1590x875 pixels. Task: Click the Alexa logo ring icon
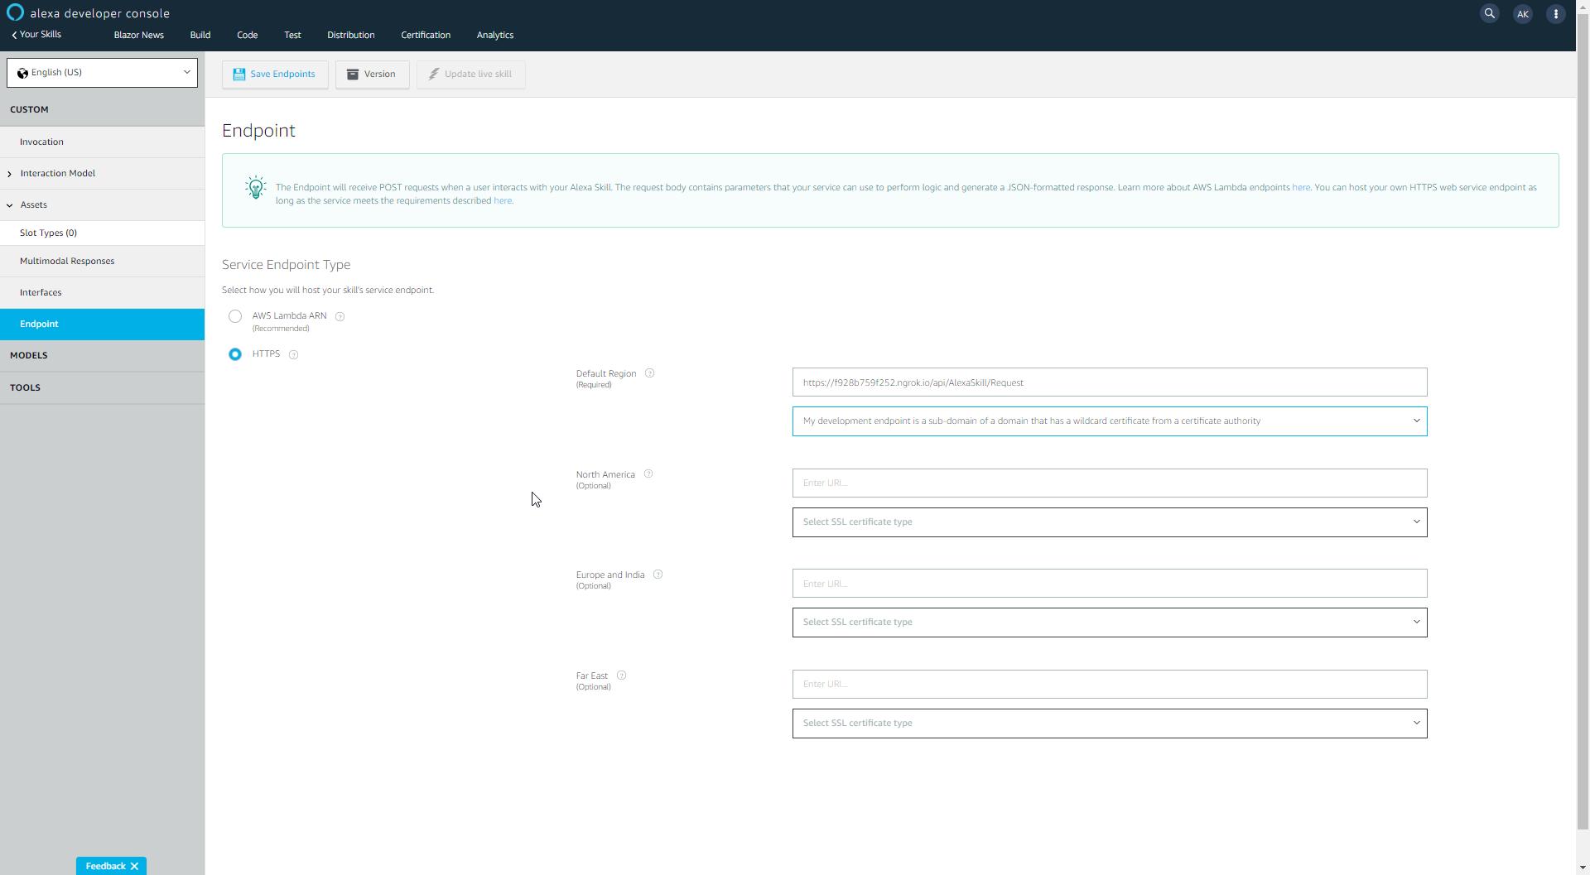tap(15, 13)
